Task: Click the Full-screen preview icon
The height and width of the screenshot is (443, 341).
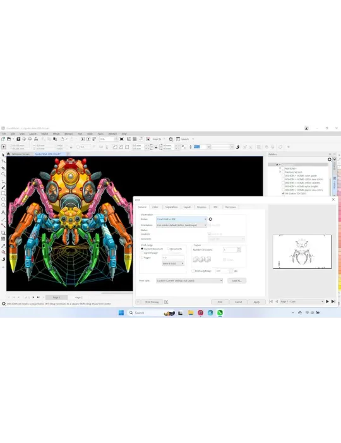Action: tap(121, 139)
